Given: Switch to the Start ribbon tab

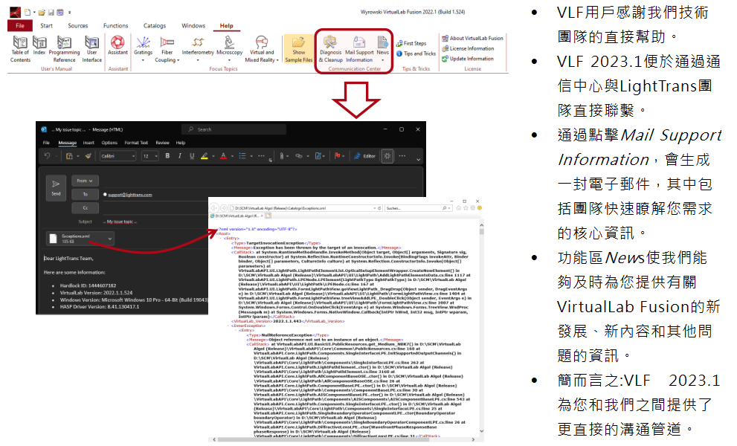Looking at the screenshot, I should click(x=46, y=26).
